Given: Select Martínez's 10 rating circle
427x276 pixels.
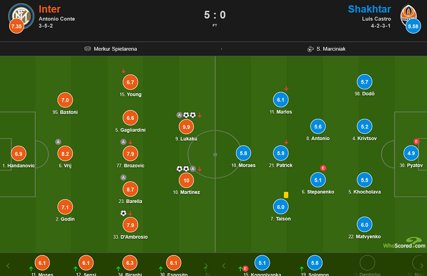Looking at the screenshot, I should tap(186, 180).
